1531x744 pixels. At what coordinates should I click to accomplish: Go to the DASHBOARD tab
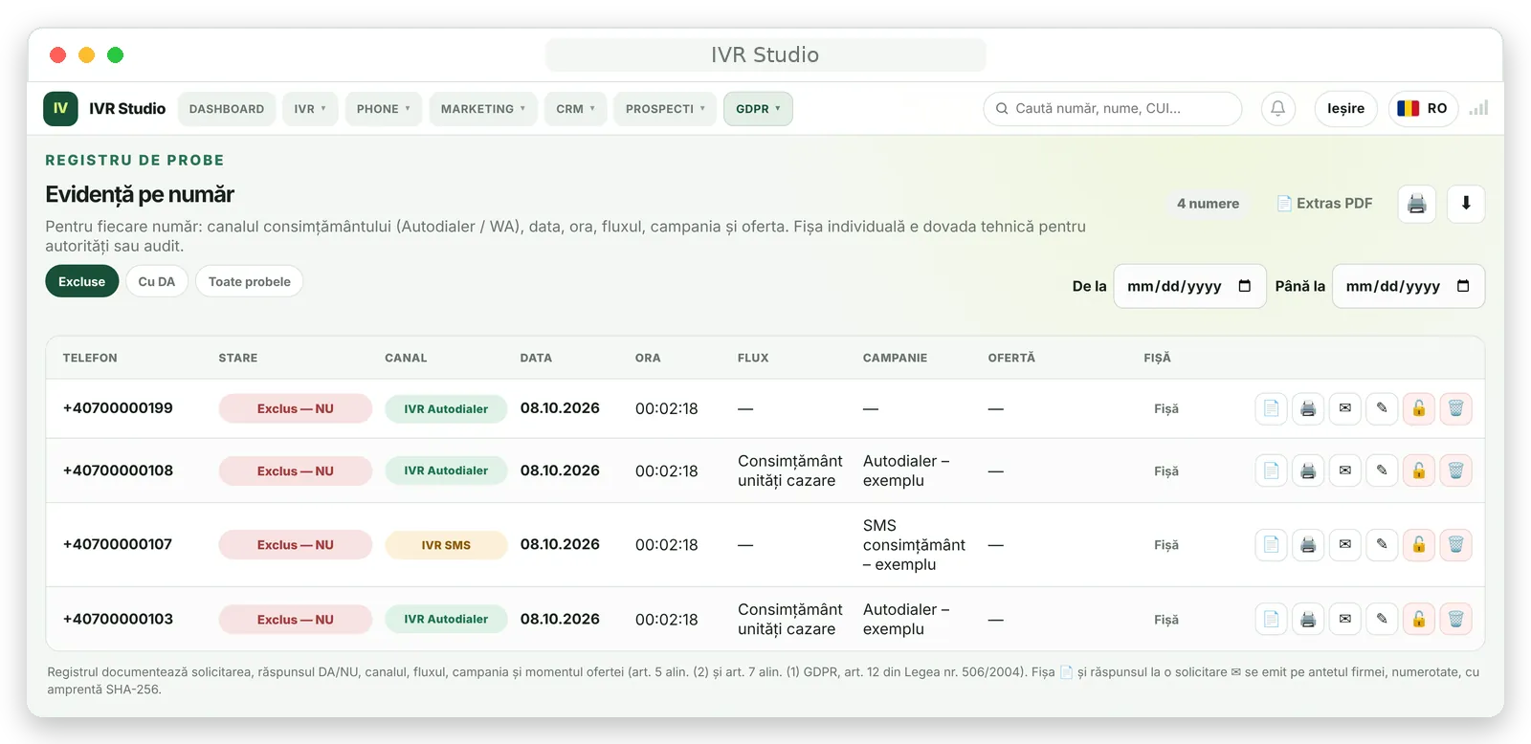(x=227, y=108)
